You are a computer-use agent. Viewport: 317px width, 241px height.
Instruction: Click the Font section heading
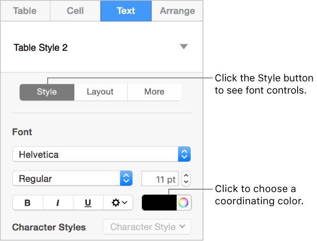coord(22,132)
